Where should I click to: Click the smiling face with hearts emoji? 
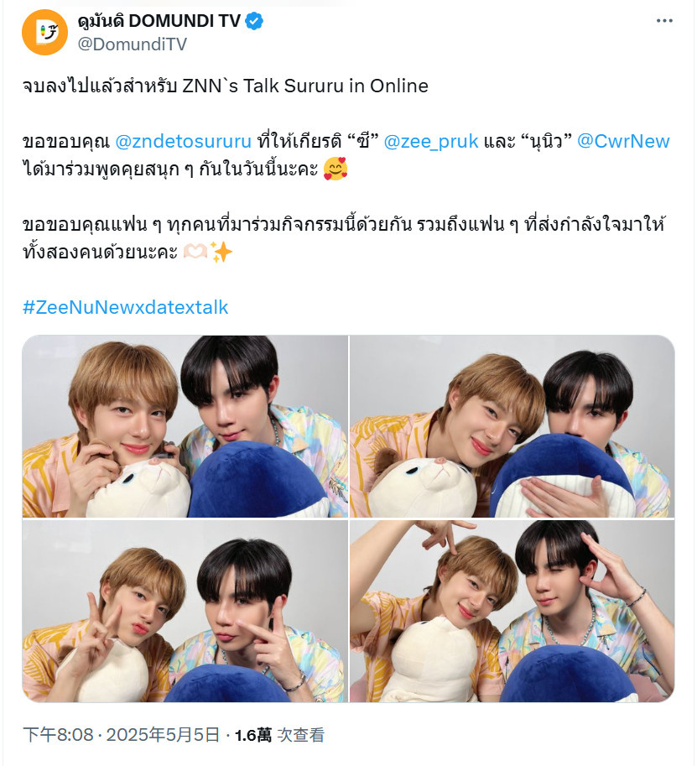[335, 169]
